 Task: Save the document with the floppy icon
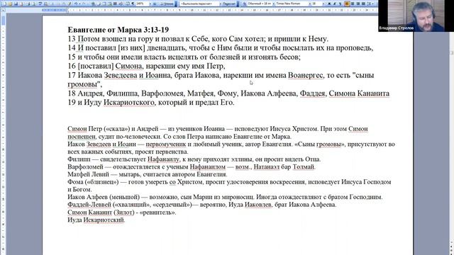(x=16, y=4)
